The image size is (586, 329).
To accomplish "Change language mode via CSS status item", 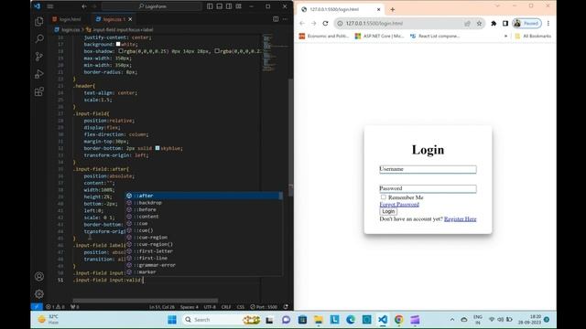I will coord(240,307).
